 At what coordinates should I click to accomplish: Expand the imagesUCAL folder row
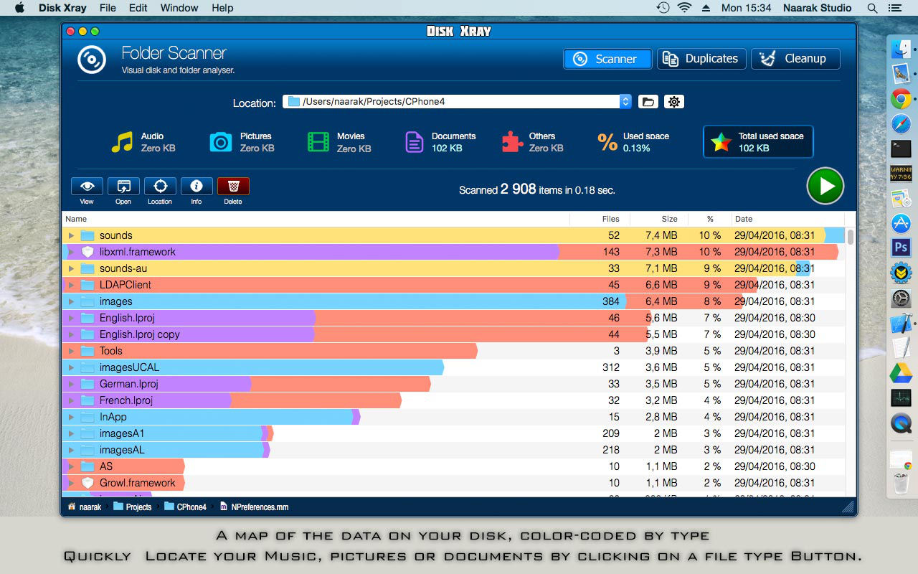(71, 367)
